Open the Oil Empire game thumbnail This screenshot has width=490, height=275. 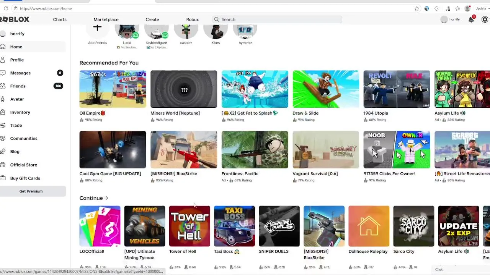coord(113,89)
